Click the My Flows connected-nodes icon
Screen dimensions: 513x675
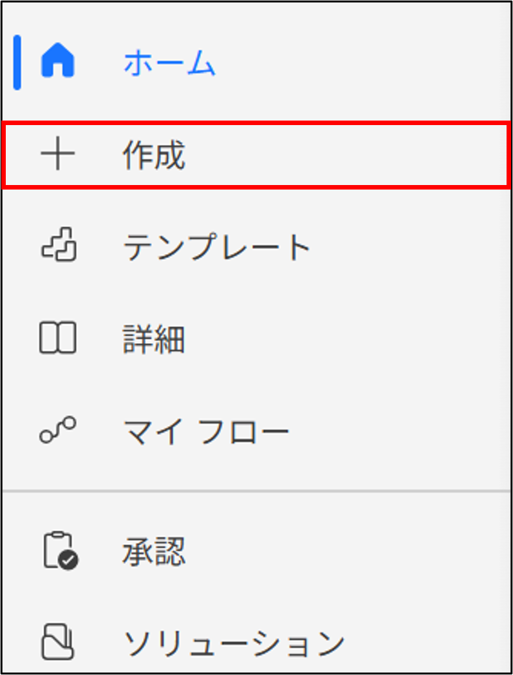pyautogui.click(x=58, y=431)
